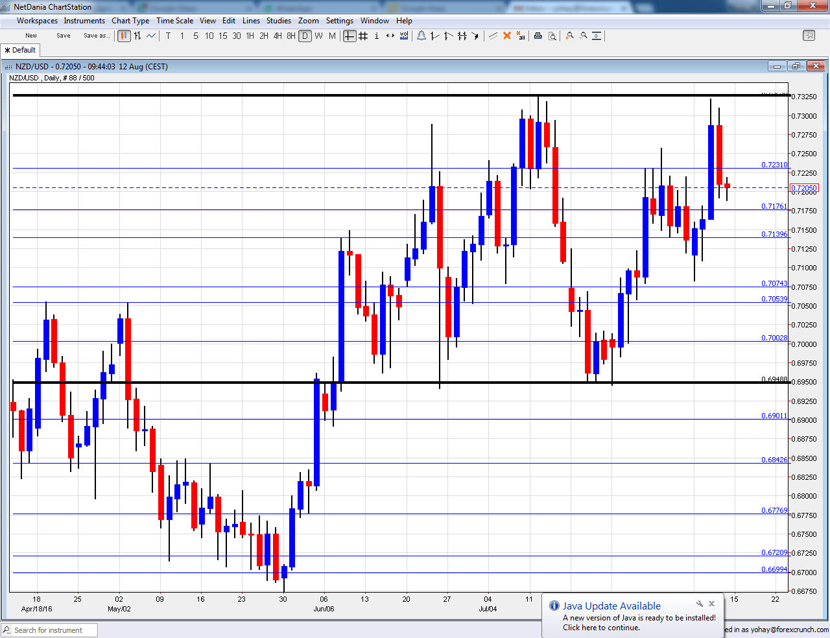Delete all drawings with the Xall icon
The height and width of the screenshot is (638, 830).
coord(521,36)
